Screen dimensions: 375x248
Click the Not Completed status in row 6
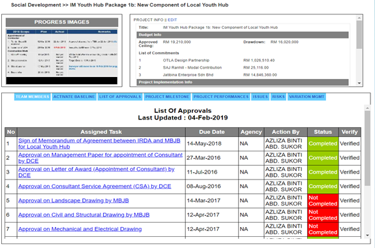coord(323,215)
